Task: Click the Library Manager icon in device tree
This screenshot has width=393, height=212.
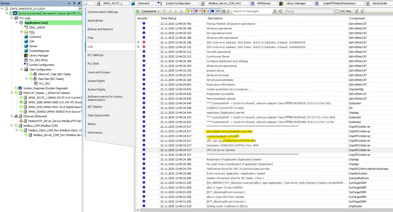Action: point(26,56)
